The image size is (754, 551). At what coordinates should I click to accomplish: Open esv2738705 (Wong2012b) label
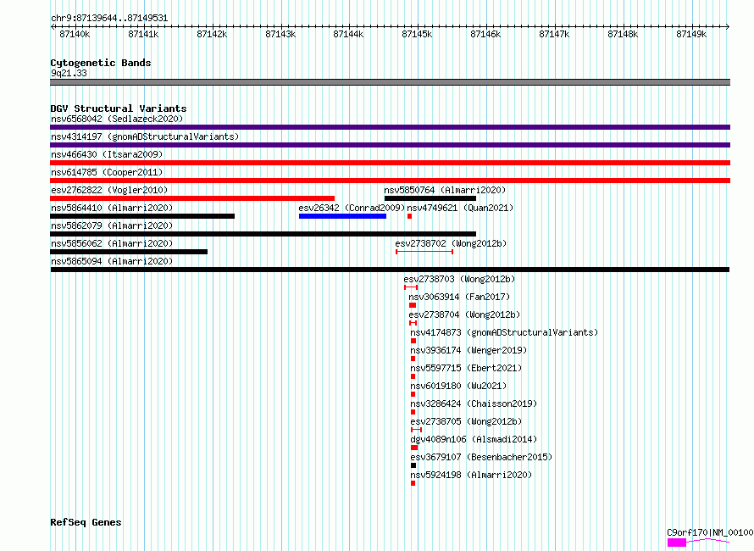click(466, 421)
